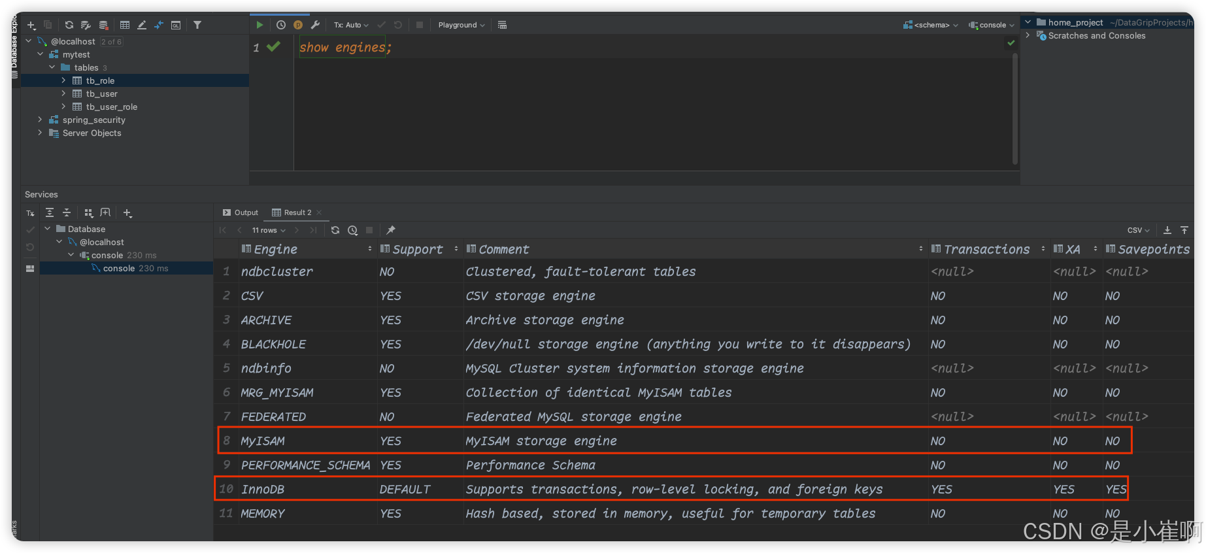This screenshot has width=1206, height=553.
Task: Expand the Server Objects node
Action: pos(41,133)
